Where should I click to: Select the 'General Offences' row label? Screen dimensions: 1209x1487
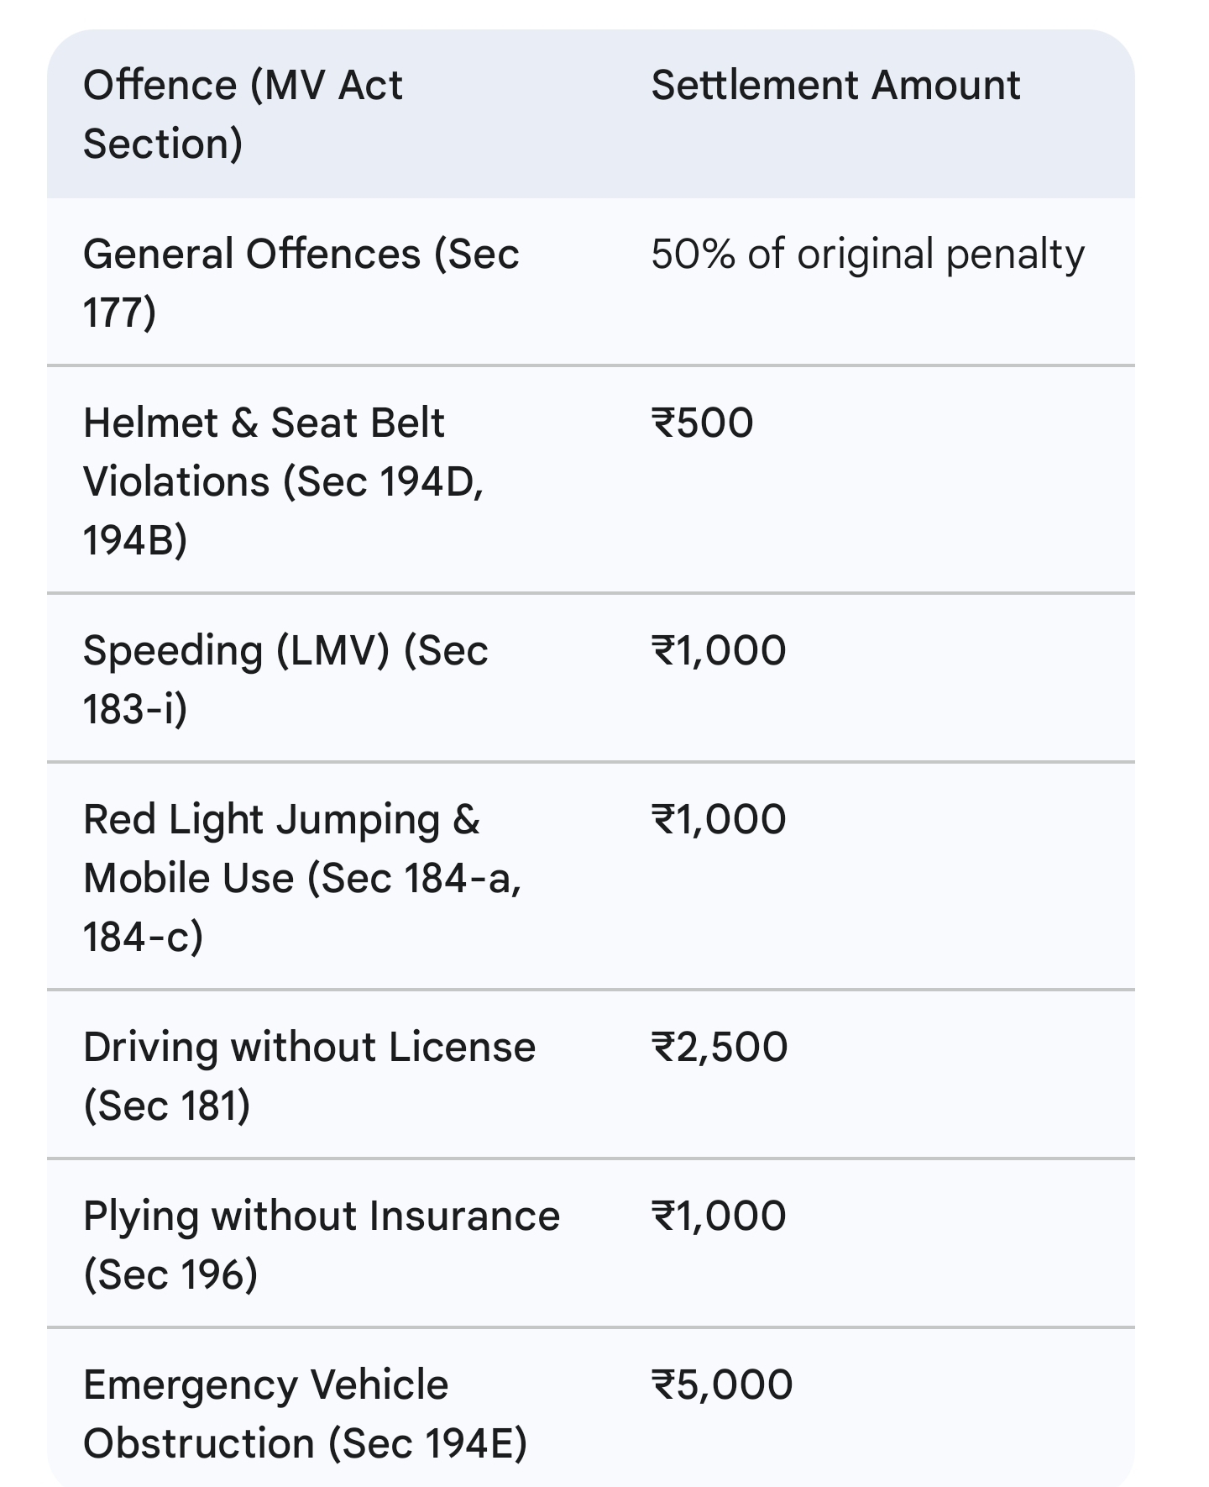(301, 282)
